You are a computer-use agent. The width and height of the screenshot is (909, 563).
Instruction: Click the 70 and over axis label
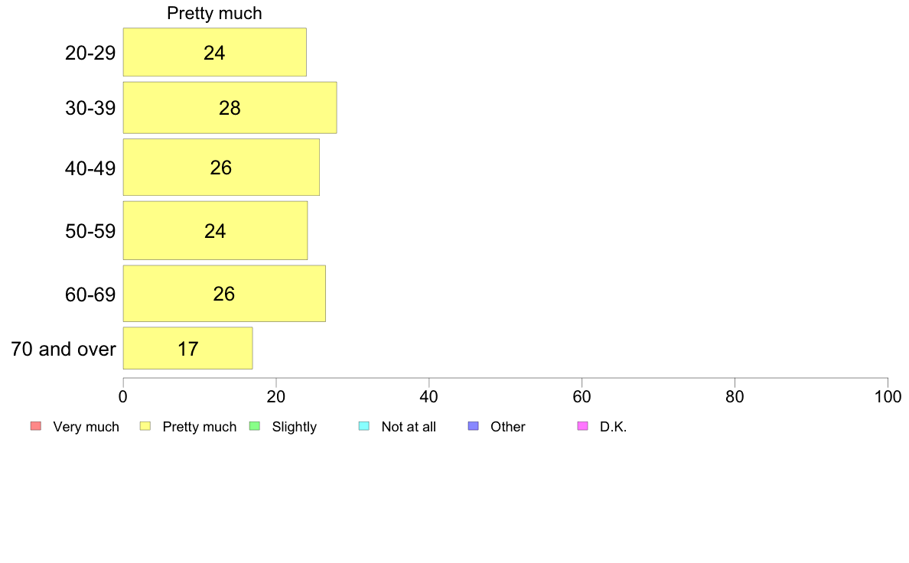point(64,349)
